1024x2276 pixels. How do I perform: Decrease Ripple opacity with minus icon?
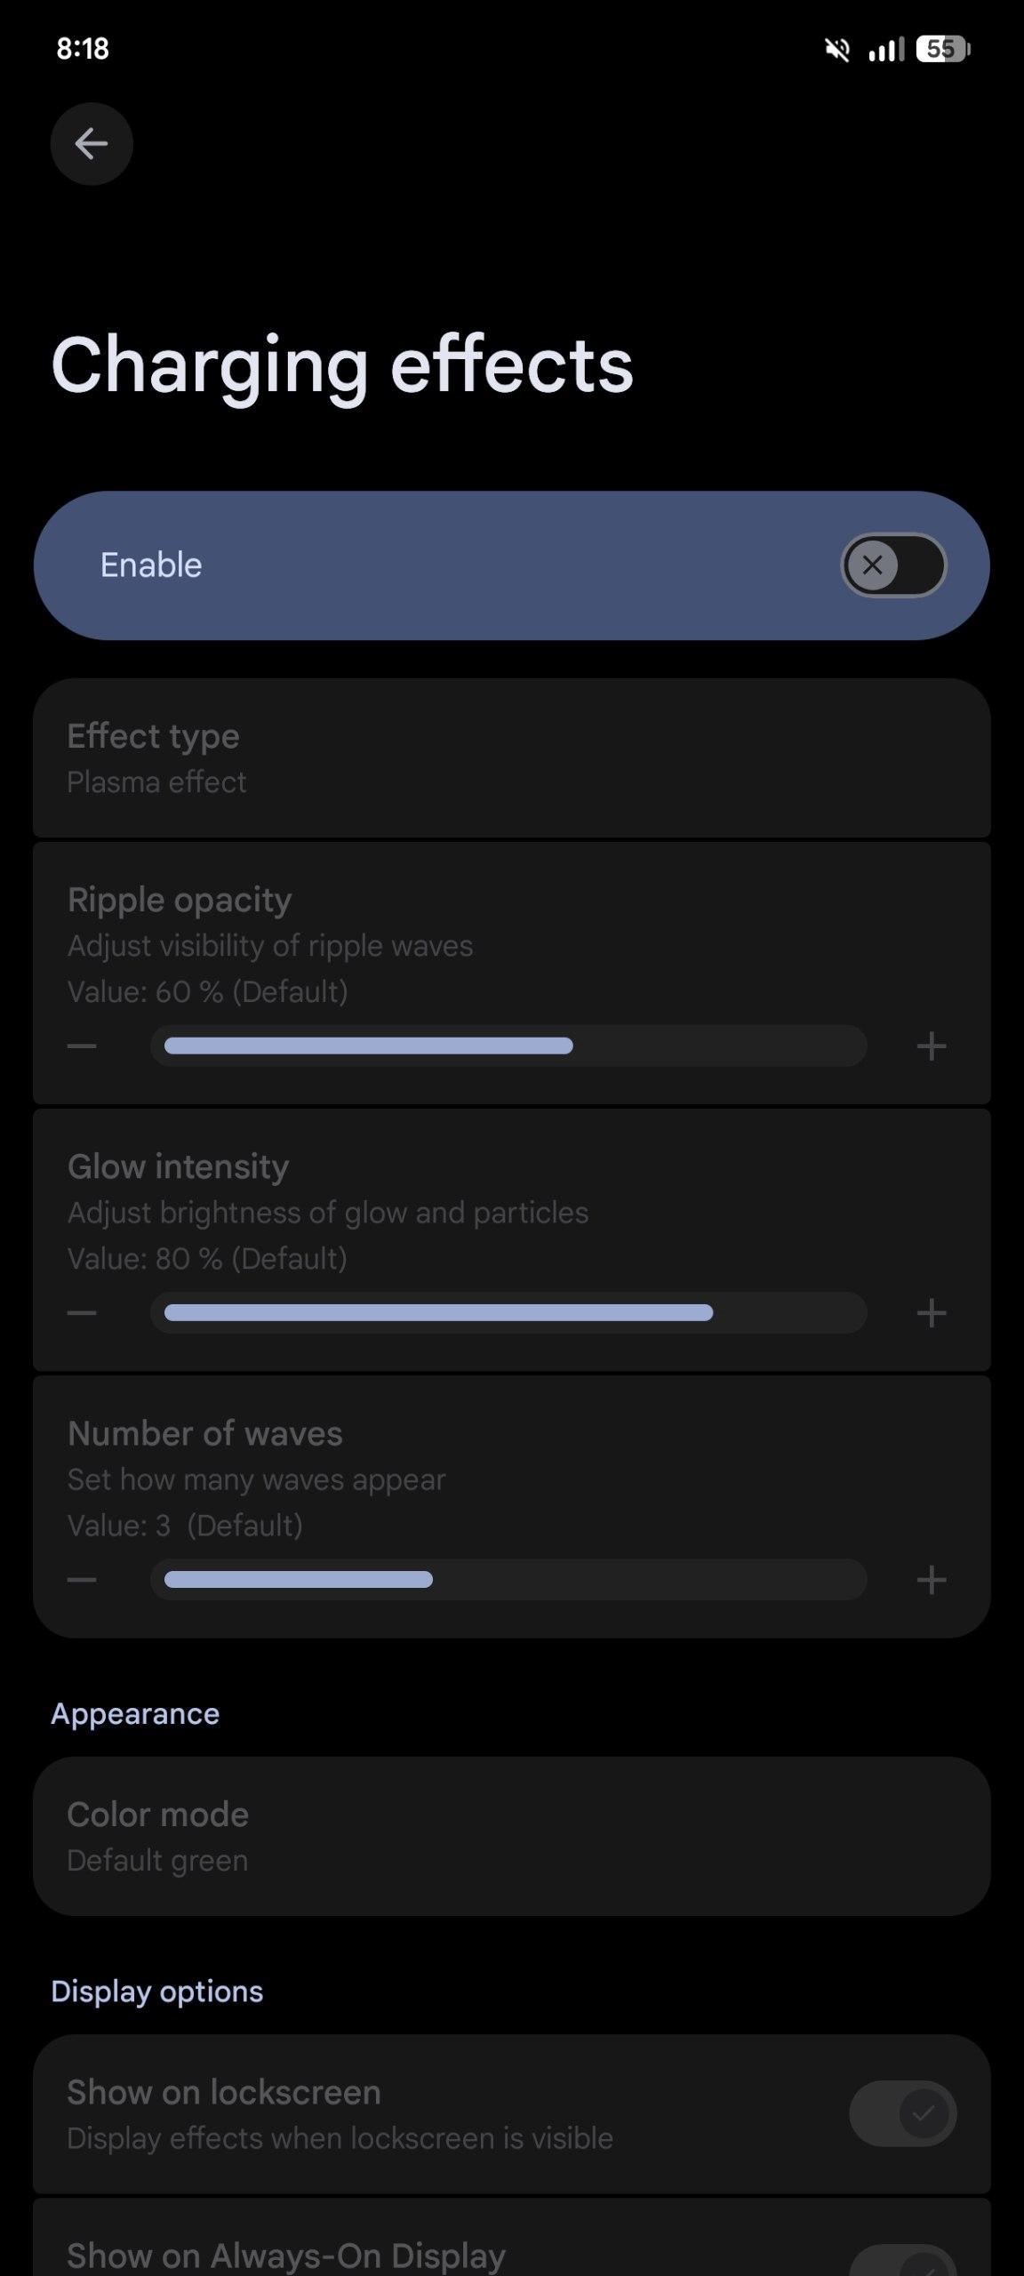(x=82, y=1046)
